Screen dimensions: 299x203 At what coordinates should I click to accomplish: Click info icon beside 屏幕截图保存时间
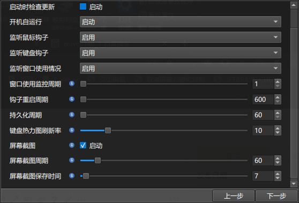point(72,176)
